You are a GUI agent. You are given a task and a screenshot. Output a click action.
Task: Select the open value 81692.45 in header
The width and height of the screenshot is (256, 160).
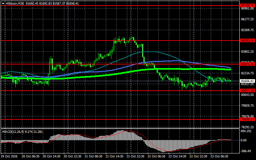[x=32, y=3]
